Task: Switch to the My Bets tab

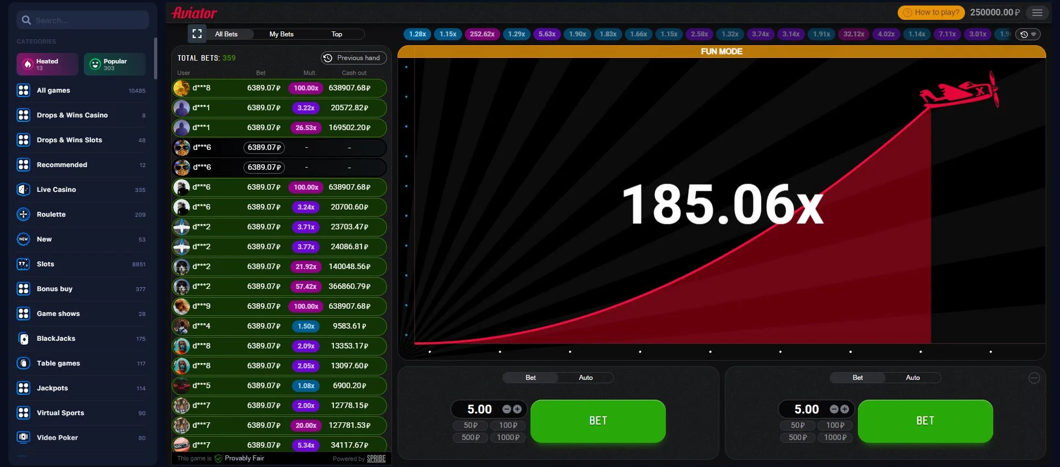Action: coord(281,34)
